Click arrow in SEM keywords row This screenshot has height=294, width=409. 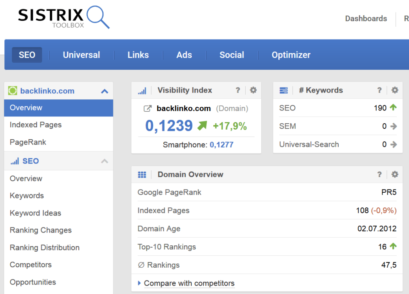393,126
